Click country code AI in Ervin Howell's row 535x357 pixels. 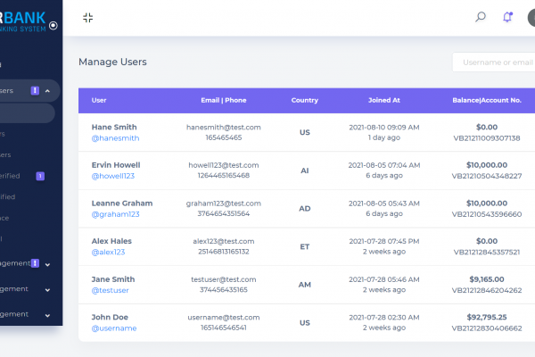tap(305, 170)
